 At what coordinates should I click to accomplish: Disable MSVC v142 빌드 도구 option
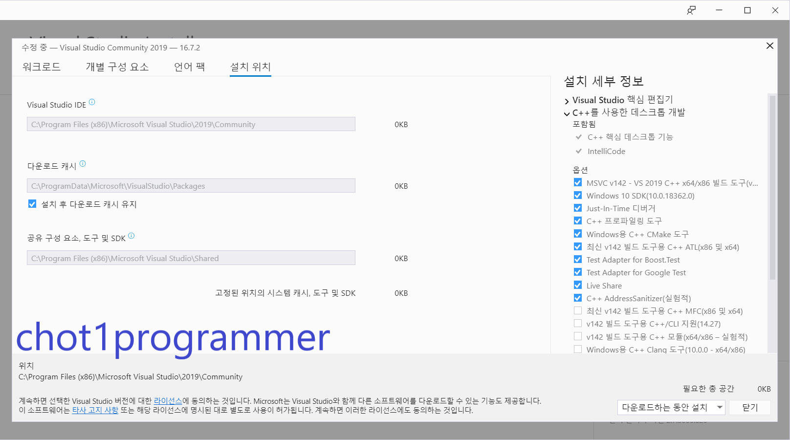coord(578,182)
